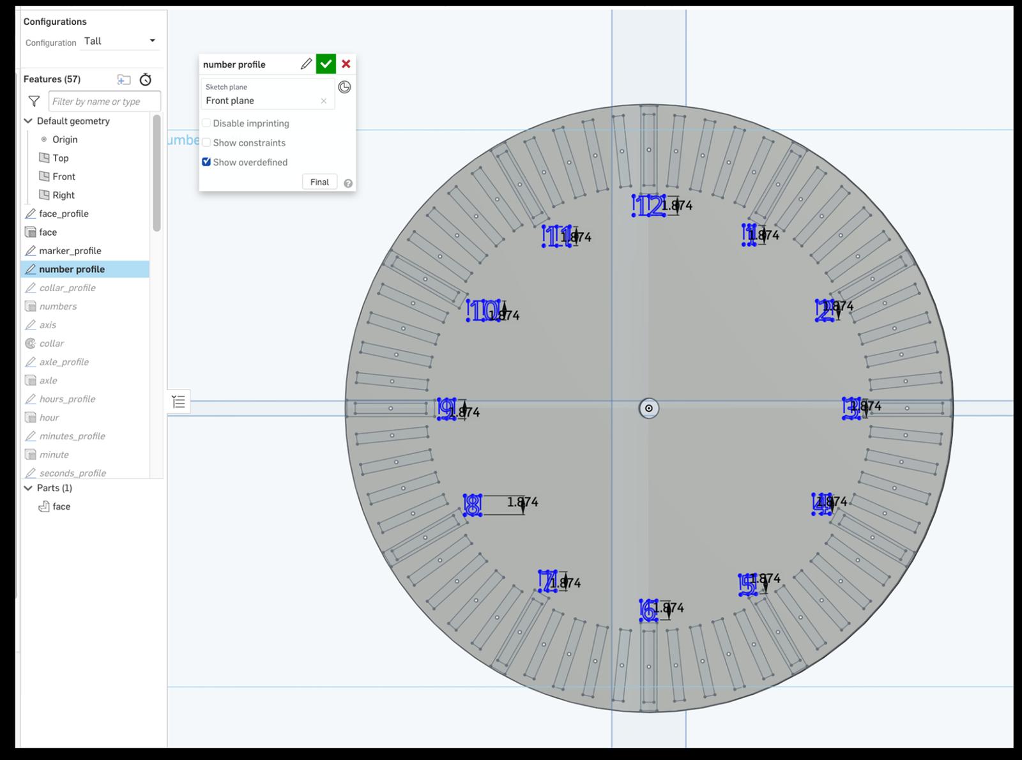Click the rollback stopwatch icon in Features header
This screenshot has width=1022, height=760.
tap(146, 80)
